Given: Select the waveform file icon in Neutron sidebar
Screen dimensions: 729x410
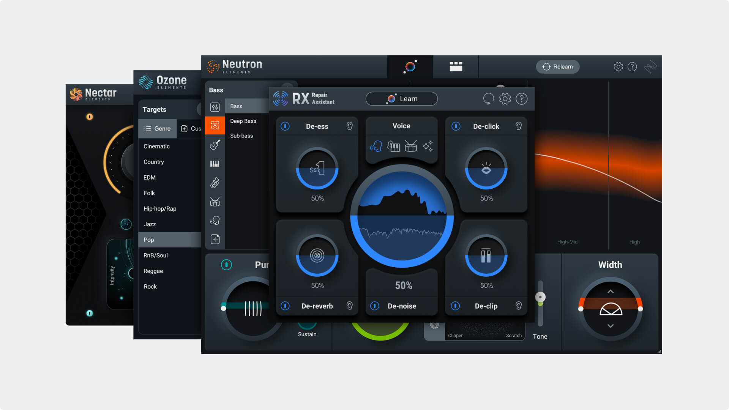Looking at the screenshot, I should pyautogui.click(x=215, y=239).
